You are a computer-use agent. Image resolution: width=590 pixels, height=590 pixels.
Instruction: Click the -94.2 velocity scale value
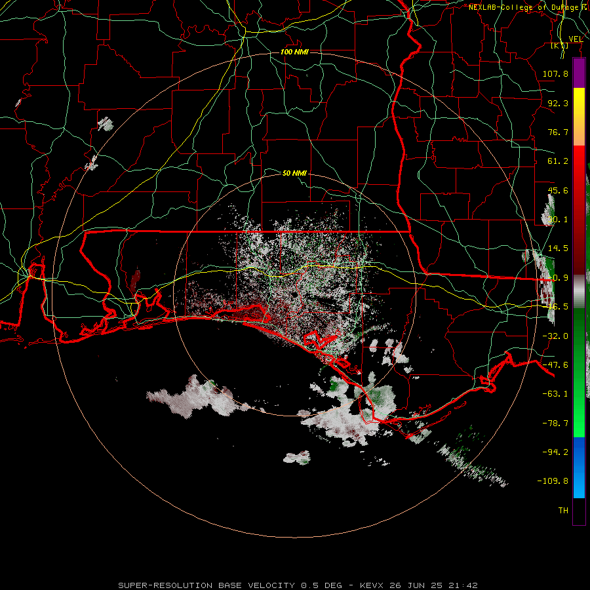555,452
